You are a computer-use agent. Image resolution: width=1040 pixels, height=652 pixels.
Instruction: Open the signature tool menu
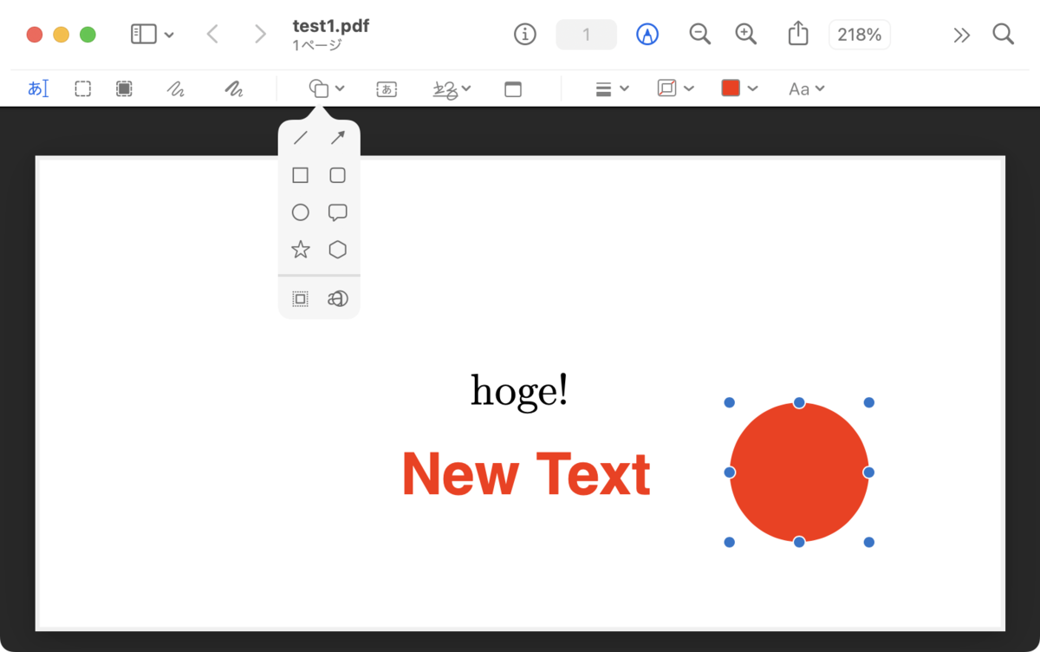pyautogui.click(x=452, y=88)
